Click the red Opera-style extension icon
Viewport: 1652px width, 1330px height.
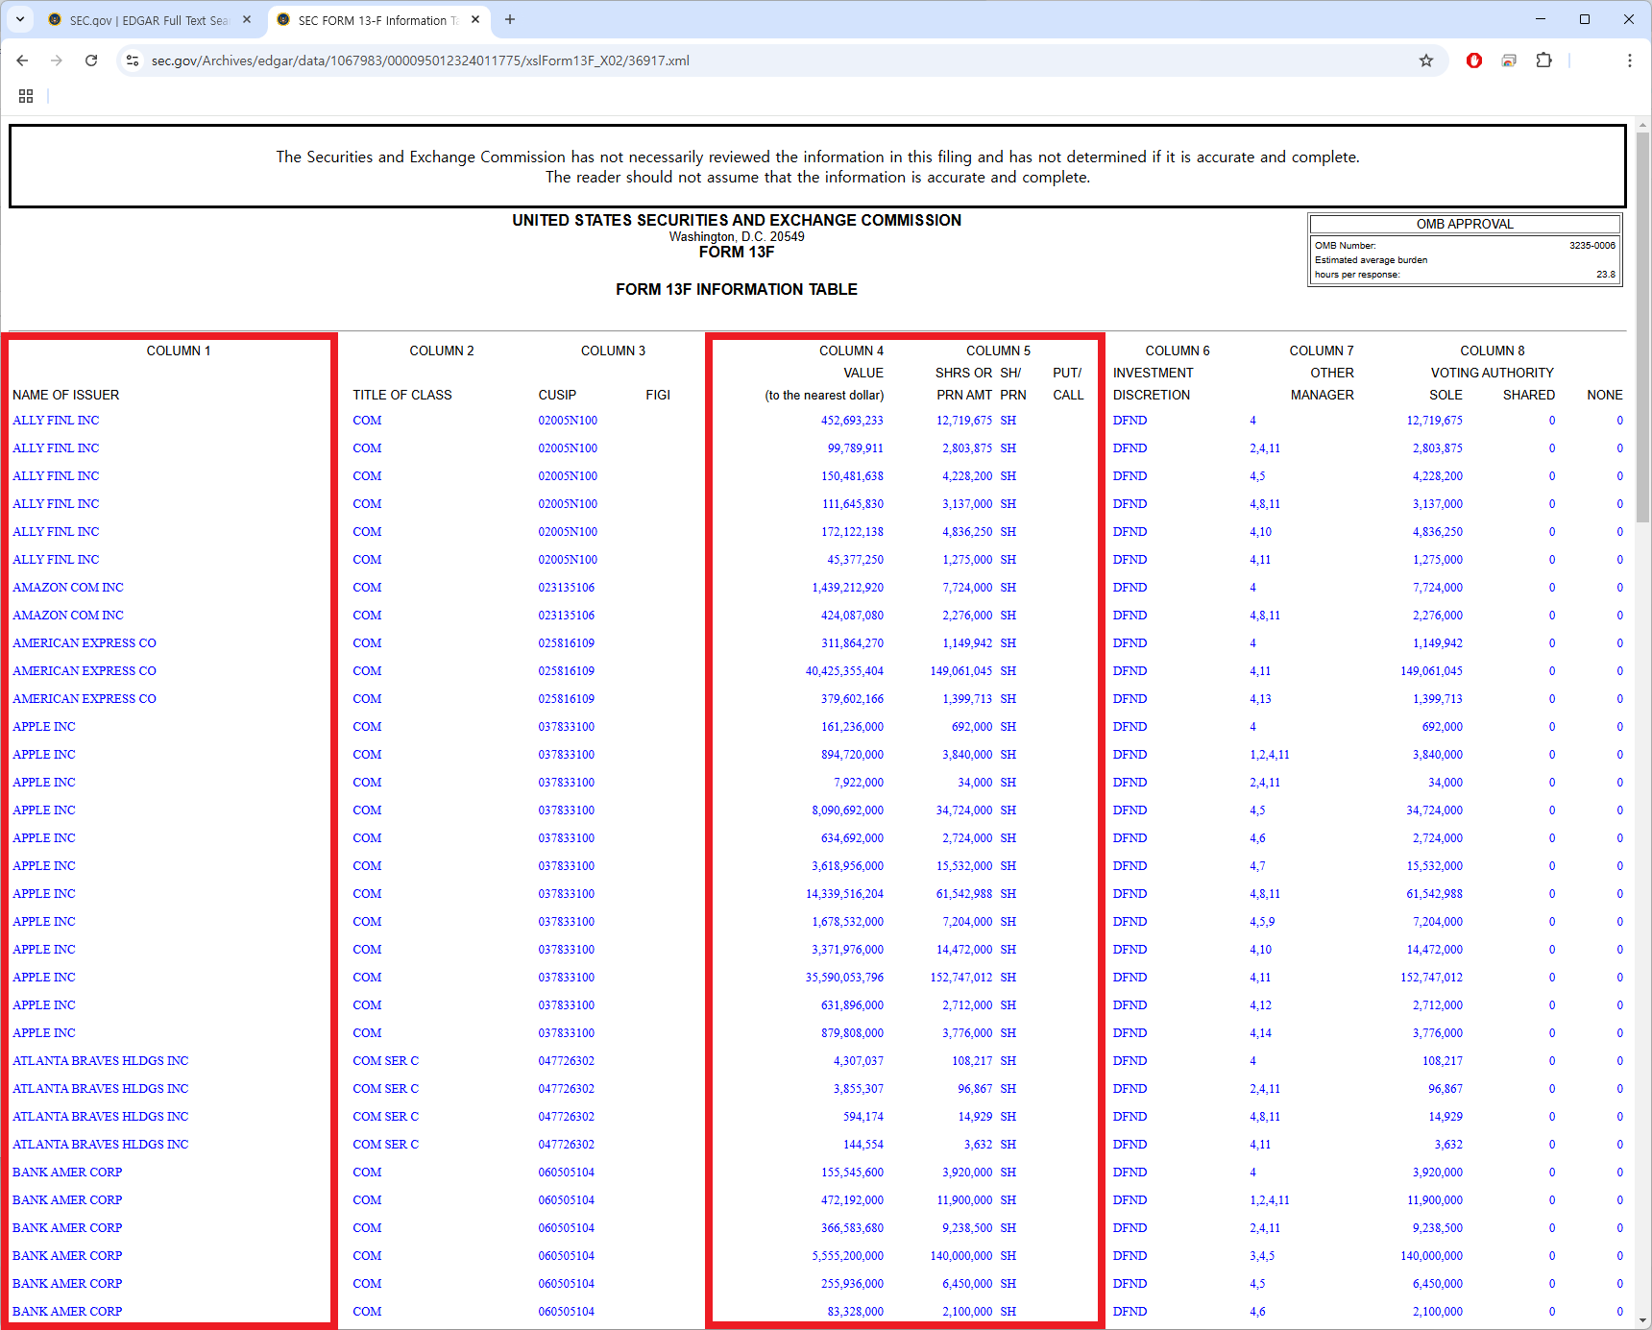pyautogui.click(x=1474, y=60)
